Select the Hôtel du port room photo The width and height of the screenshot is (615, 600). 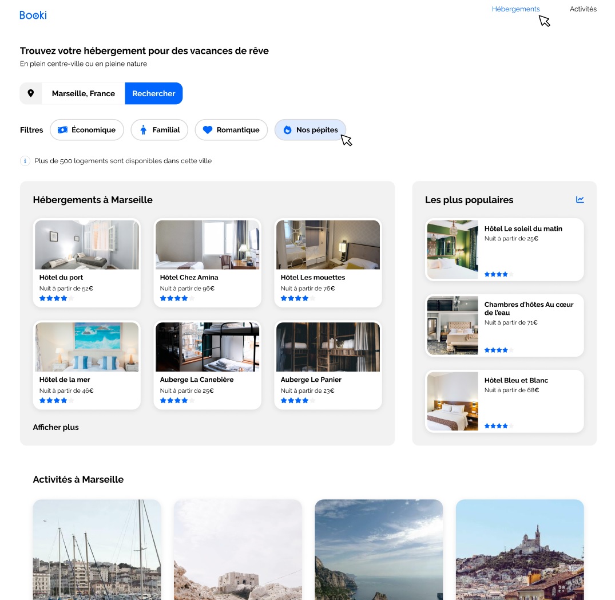pos(87,244)
